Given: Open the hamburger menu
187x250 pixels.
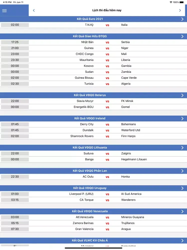Looking at the screenshot, I should [x=4, y=10].
